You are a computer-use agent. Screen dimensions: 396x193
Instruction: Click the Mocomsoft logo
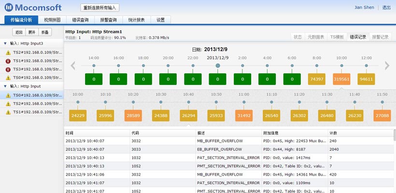pyautogui.click(x=33, y=8)
